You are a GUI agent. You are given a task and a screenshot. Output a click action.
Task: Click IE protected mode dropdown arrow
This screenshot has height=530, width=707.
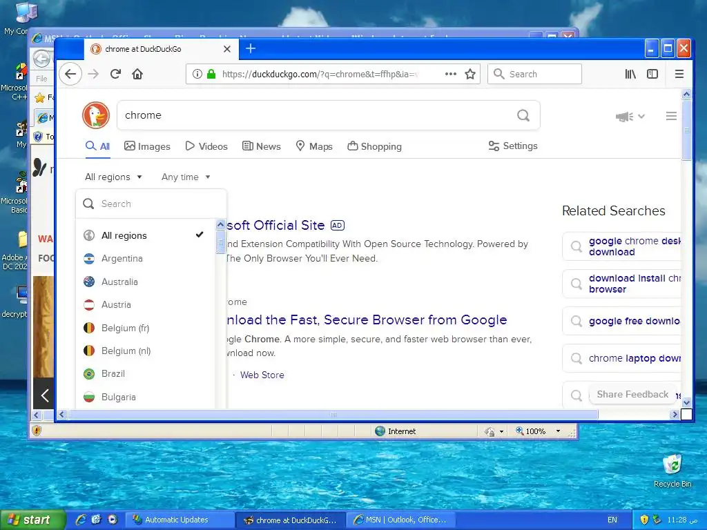coord(501,432)
